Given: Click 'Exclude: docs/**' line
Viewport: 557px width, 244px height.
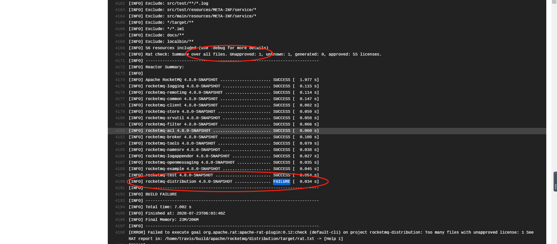Looking at the screenshot, I should (156, 35).
